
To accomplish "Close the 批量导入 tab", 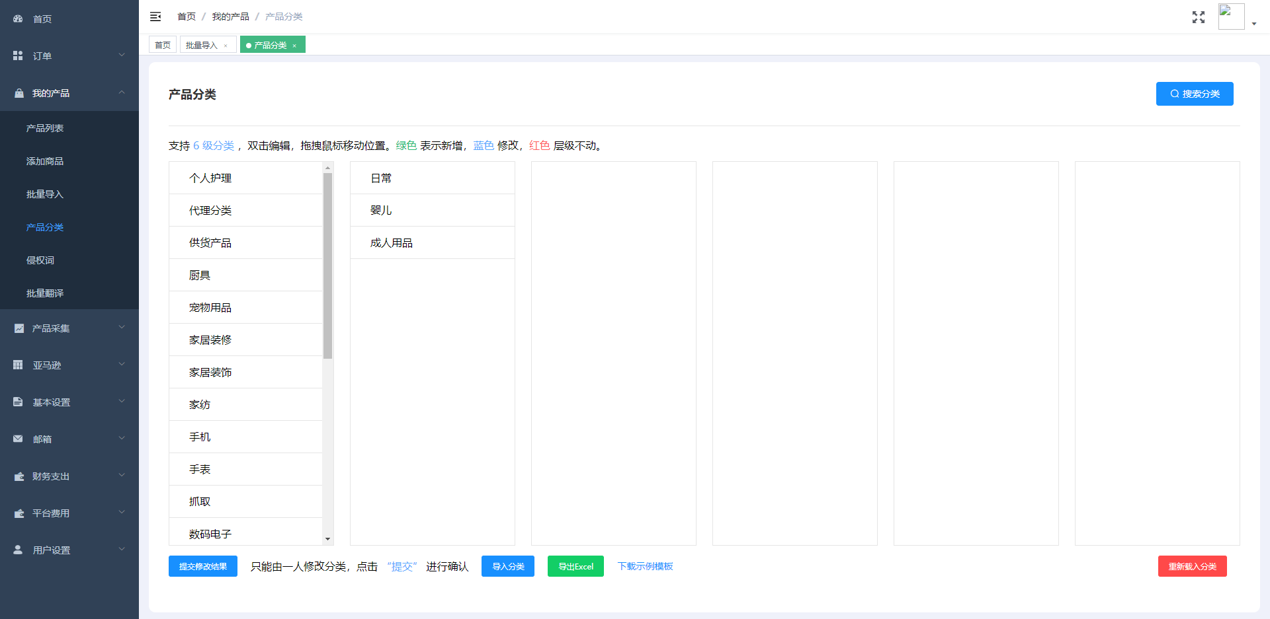I will pyautogui.click(x=226, y=46).
